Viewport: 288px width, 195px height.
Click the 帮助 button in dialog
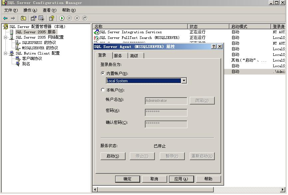click(x=208, y=179)
